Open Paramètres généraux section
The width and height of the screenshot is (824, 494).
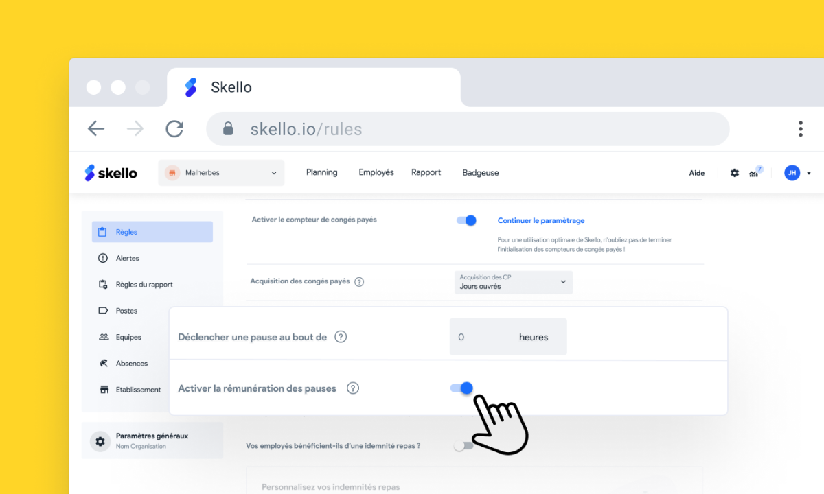click(152, 440)
